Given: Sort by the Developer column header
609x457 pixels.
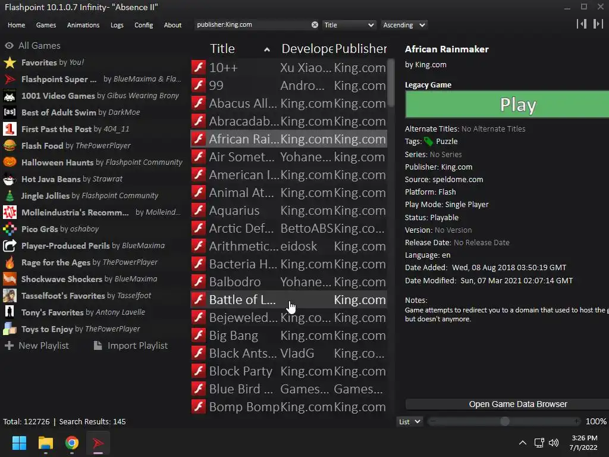Looking at the screenshot, I should [307, 49].
